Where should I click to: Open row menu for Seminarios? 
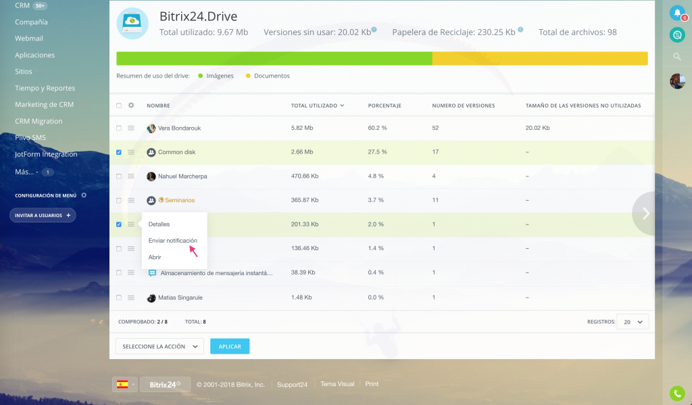[x=131, y=200]
